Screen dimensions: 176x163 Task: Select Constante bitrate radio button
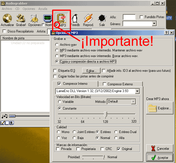pyautogui.click(x=60, y=108)
